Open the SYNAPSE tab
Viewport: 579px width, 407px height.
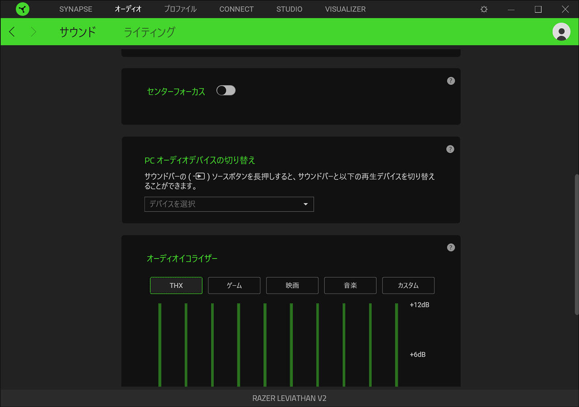76,9
